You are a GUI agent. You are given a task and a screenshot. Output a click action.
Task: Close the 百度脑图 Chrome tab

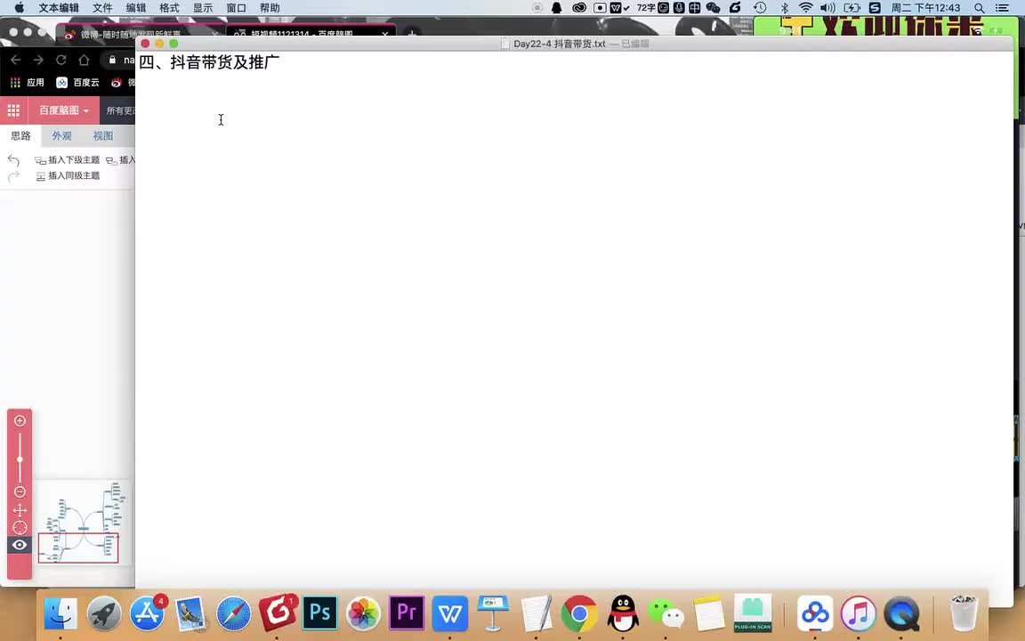click(x=385, y=33)
